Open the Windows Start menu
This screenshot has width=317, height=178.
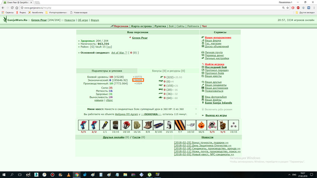[x=4, y=175]
